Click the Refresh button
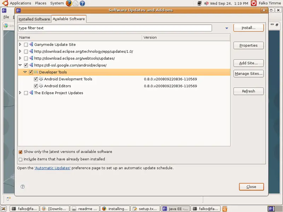This screenshot has width=283, height=212. click(x=249, y=91)
